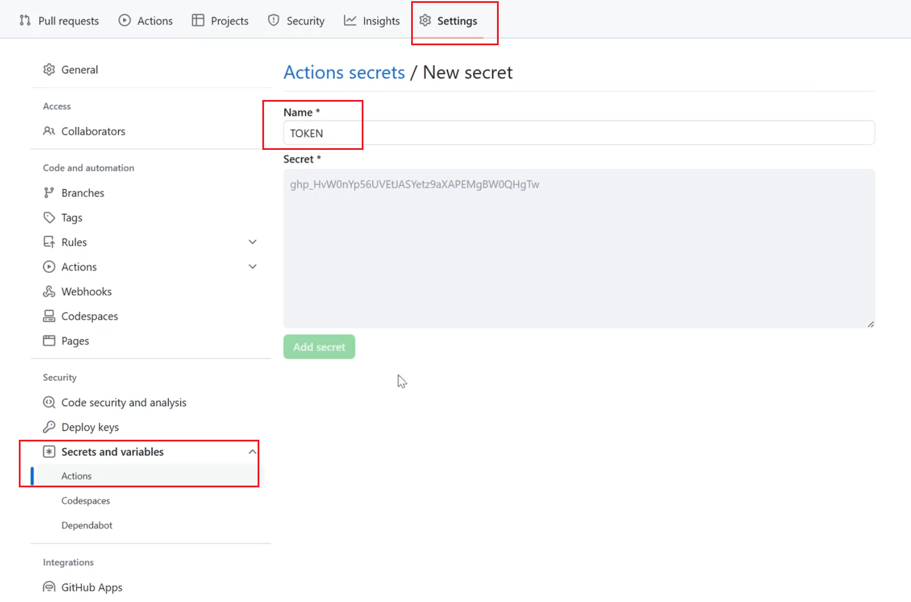Collapse the Secrets and variables section
Viewport: 911px width, 602px height.
pyautogui.click(x=252, y=452)
